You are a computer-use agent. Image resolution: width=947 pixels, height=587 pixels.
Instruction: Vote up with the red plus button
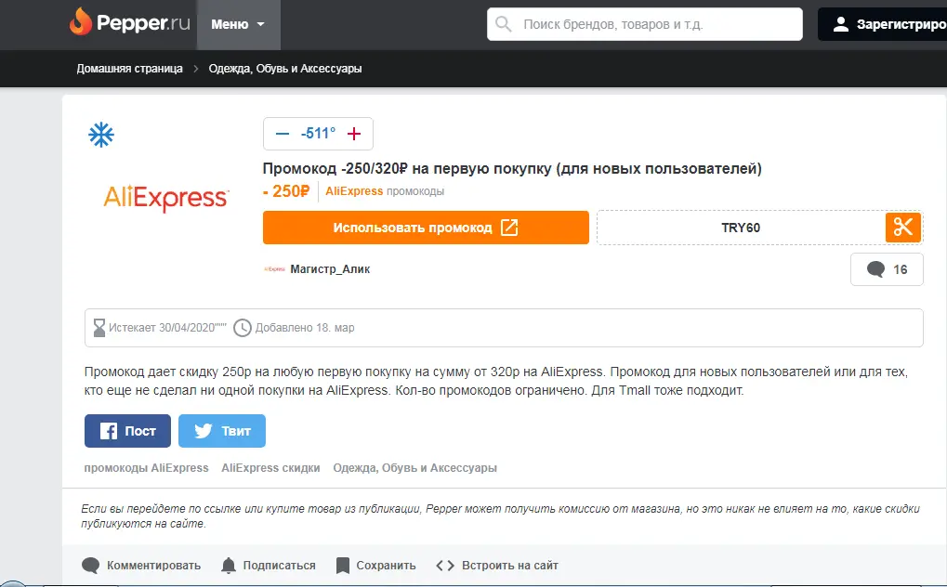354,134
